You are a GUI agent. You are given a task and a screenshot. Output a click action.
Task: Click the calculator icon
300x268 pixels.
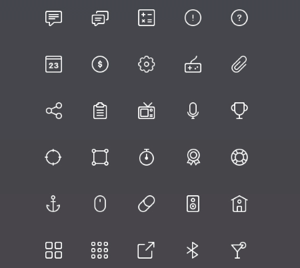[x=147, y=18]
